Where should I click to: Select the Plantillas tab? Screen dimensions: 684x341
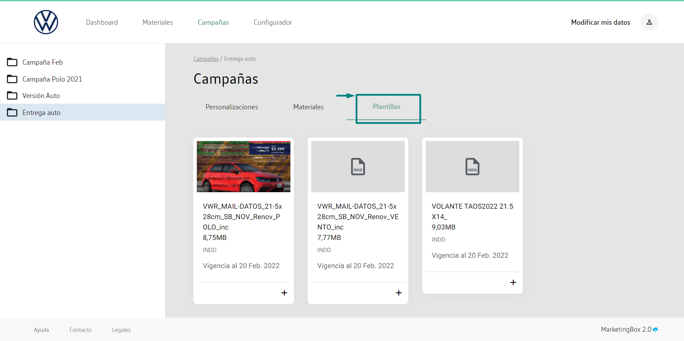pos(387,107)
